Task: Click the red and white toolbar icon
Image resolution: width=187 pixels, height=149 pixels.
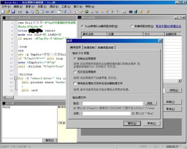Action: pos(76,12)
